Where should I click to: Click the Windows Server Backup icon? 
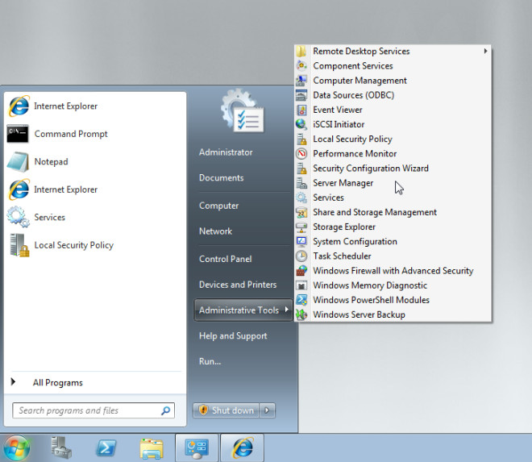point(301,314)
